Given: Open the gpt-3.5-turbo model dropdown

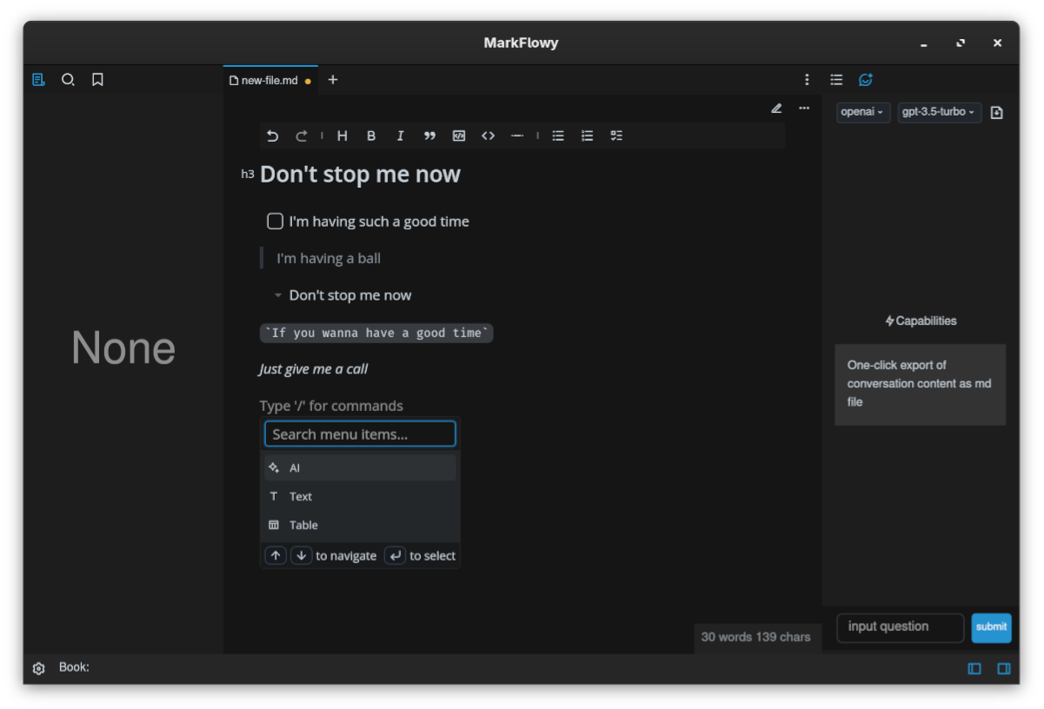Looking at the screenshot, I should [x=939, y=112].
